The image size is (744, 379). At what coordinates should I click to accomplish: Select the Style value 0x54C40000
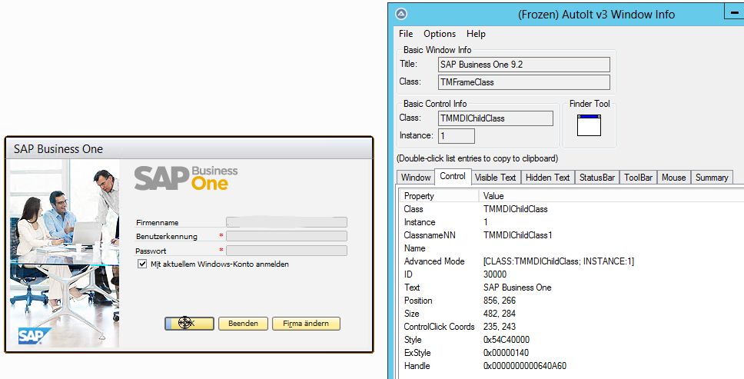[x=507, y=340]
